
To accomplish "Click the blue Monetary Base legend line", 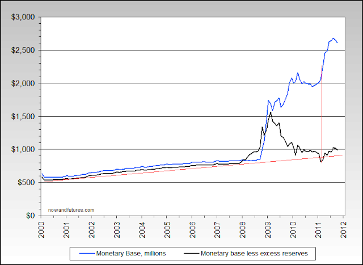I will (87, 254).
